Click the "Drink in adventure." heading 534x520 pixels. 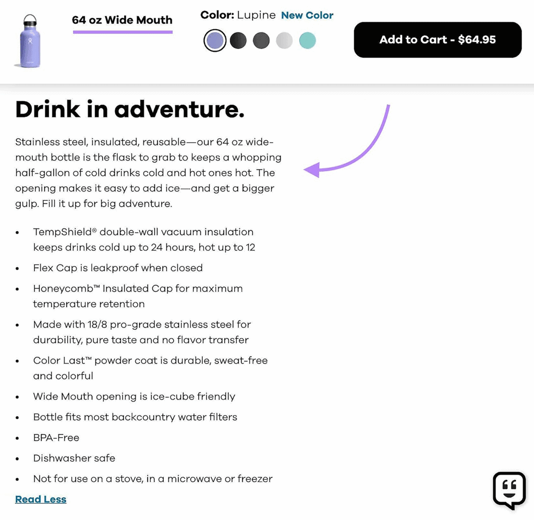click(129, 110)
